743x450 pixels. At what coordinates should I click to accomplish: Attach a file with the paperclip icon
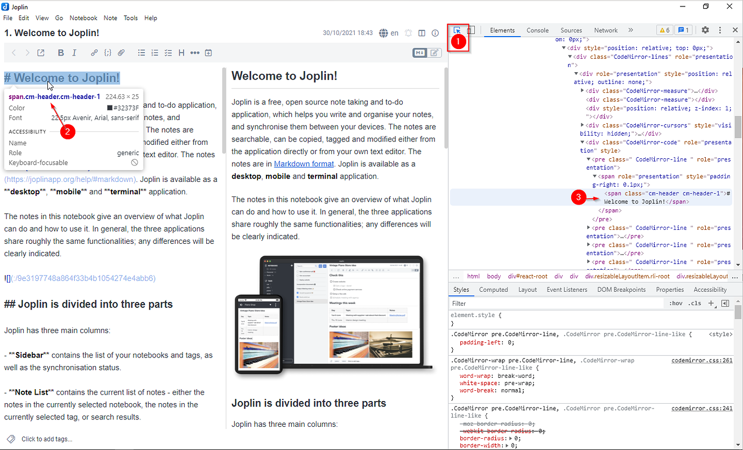pos(122,53)
